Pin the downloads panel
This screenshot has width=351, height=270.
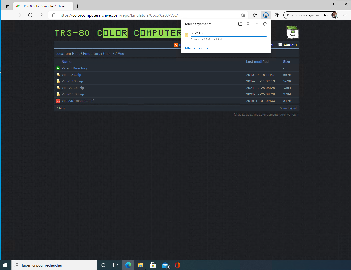(x=264, y=24)
